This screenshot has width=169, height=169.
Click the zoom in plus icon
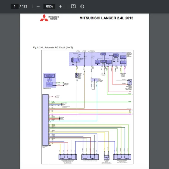[60, 6]
